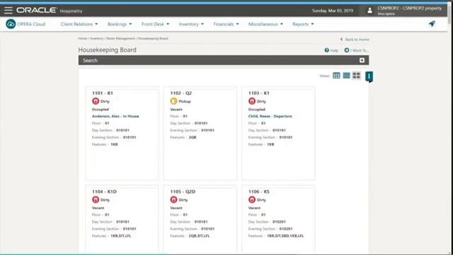Open the Inventory dropdown menu

pyautogui.click(x=191, y=24)
